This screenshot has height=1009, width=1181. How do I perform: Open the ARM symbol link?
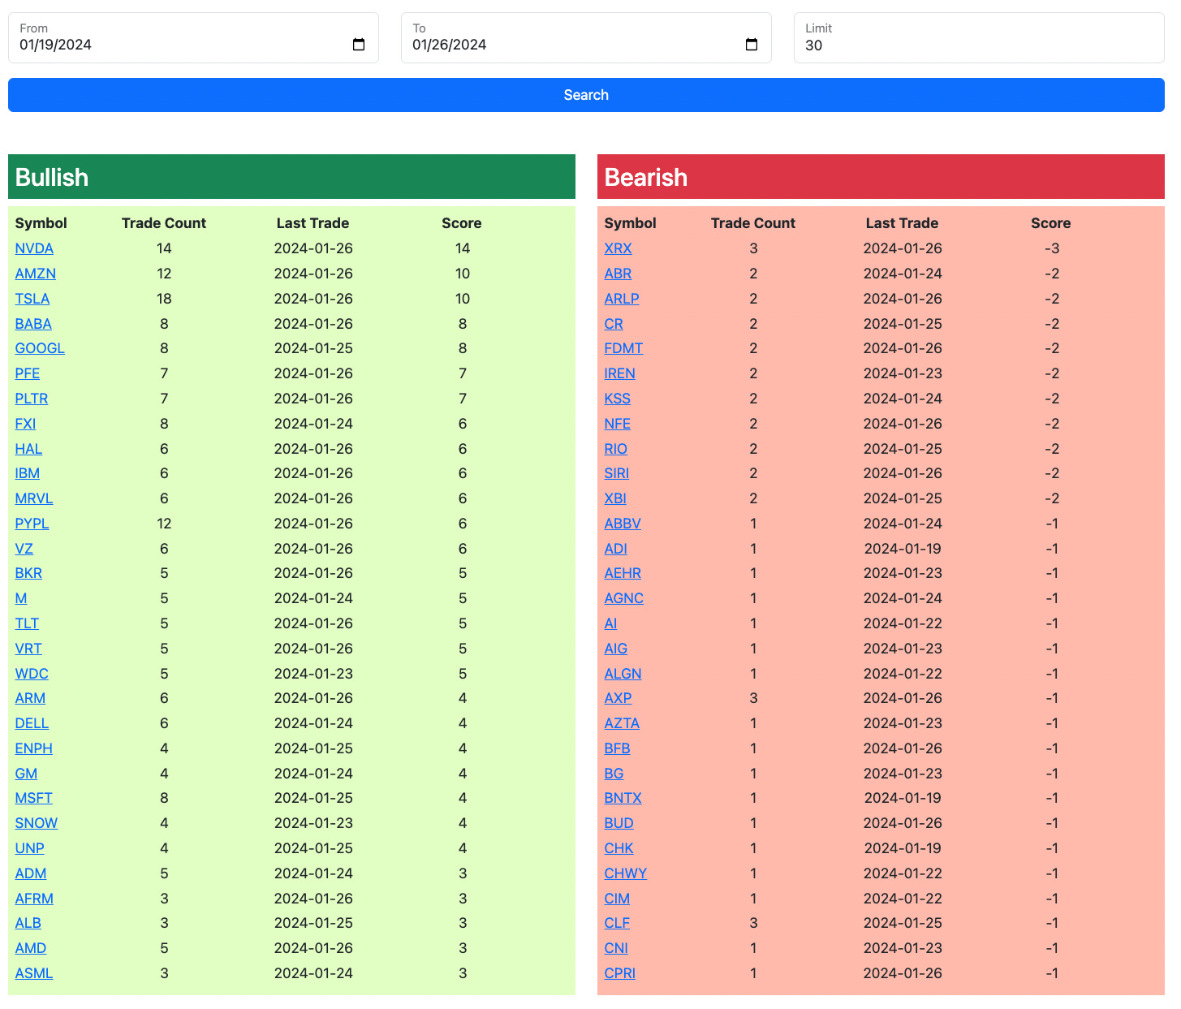pyautogui.click(x=30, y=698)
